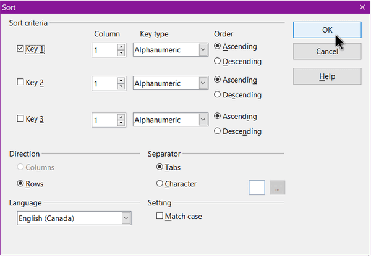Click the separator character input box
The image size is (371, 256).
click(x=257, y=188)
